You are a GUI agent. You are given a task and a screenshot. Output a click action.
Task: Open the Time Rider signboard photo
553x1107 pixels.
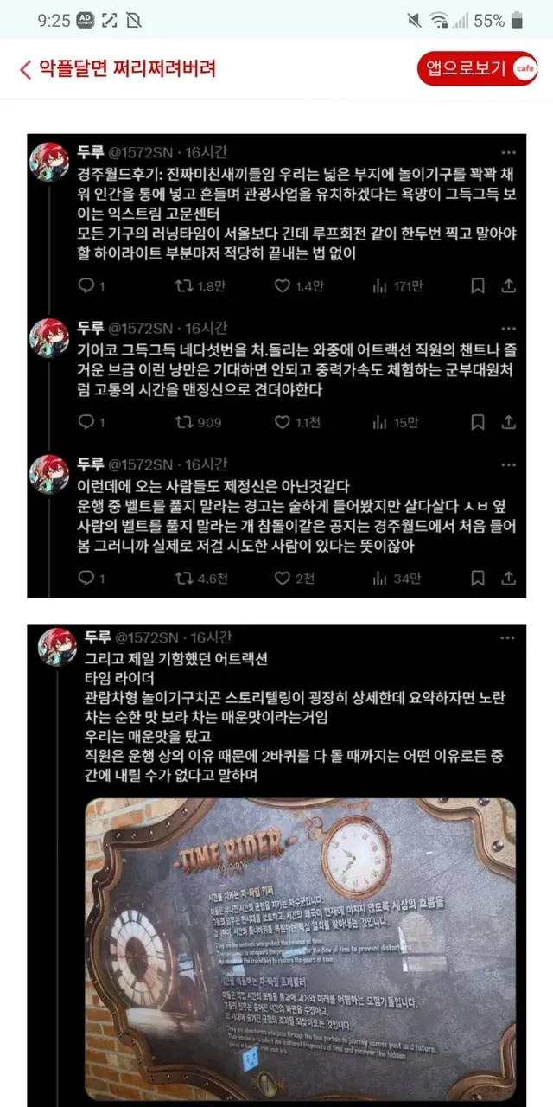coord(301,948)
